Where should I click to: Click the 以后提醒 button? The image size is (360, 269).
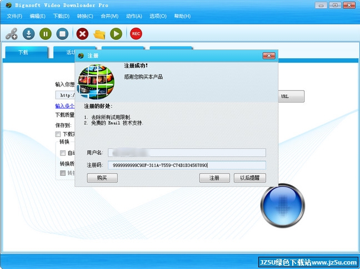(250, 178)
